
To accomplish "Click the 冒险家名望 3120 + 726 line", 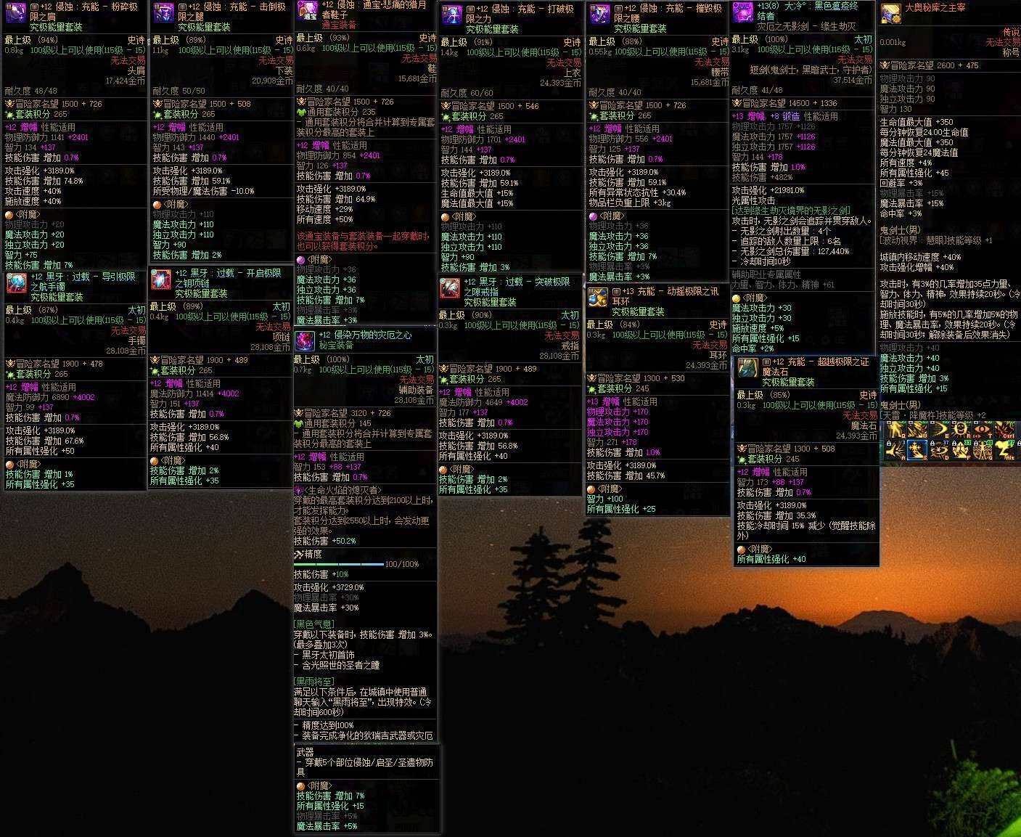I will tap(344, 413).
